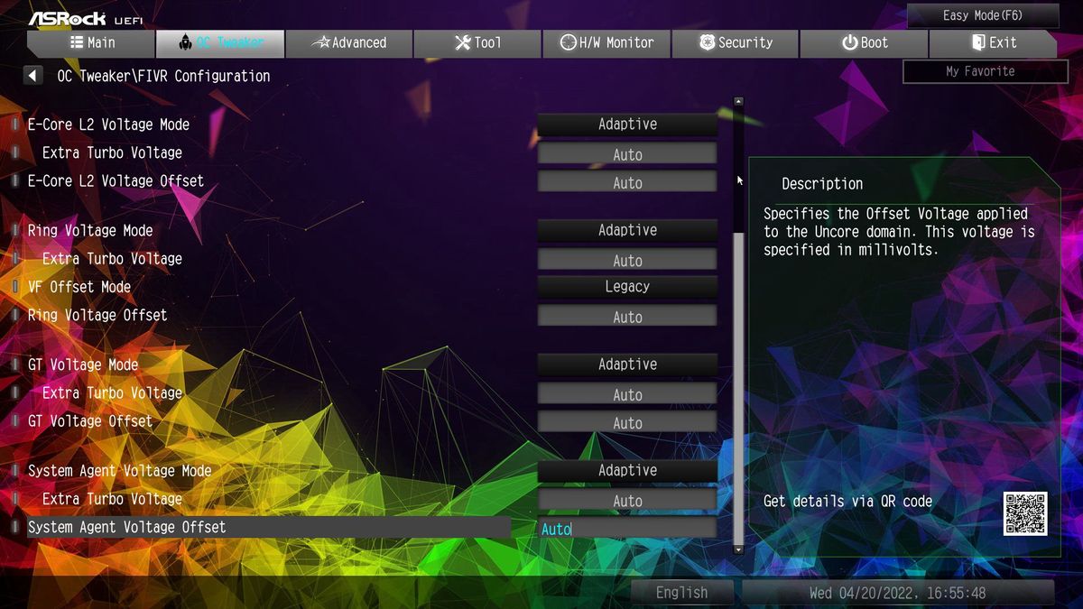Image resolution: width=1083 pixels, height=609 pixels.
Task: Click scrollbar down arrow
Action: click(x=738, y=548)
